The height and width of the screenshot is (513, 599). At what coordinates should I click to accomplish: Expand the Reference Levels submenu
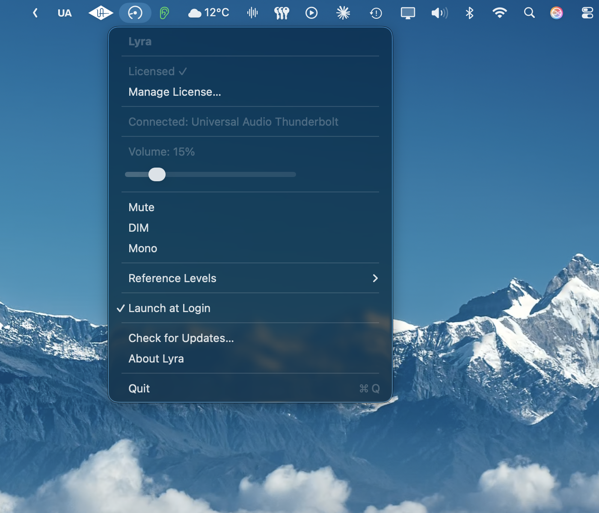coord(250,278)
